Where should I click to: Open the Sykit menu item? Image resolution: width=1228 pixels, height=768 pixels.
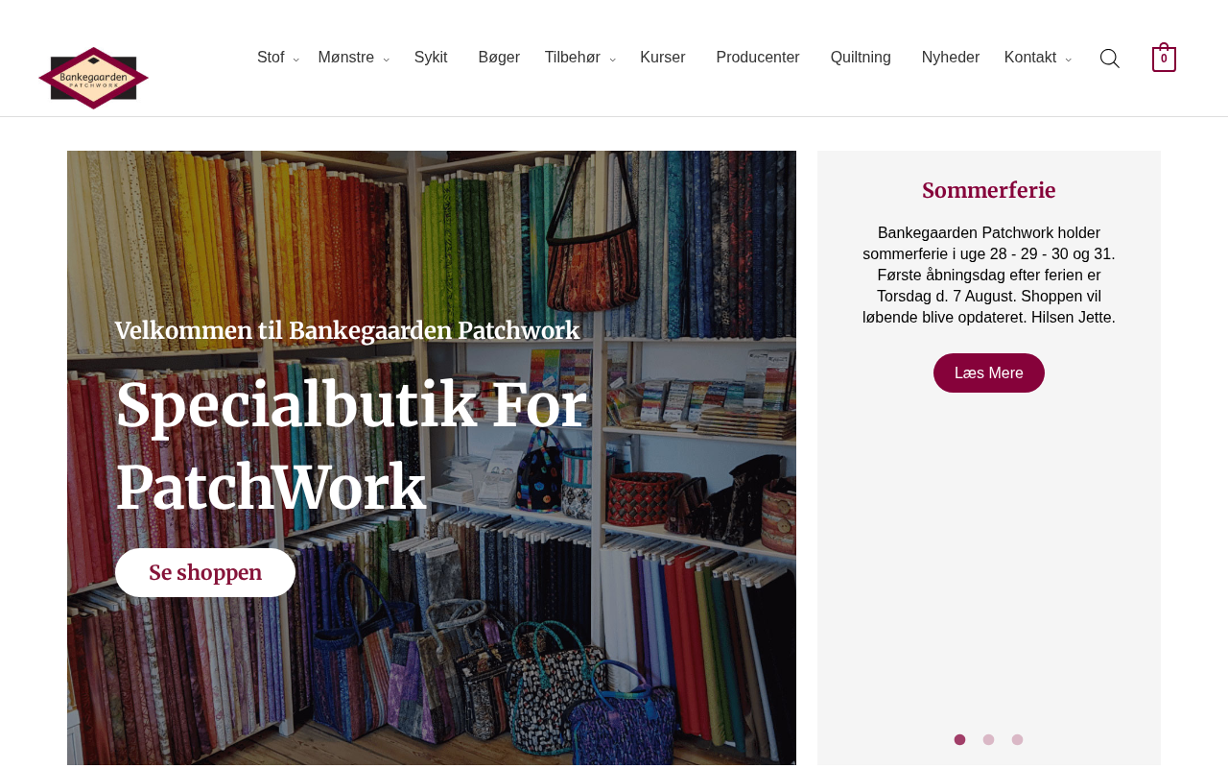tap(431, 58)
